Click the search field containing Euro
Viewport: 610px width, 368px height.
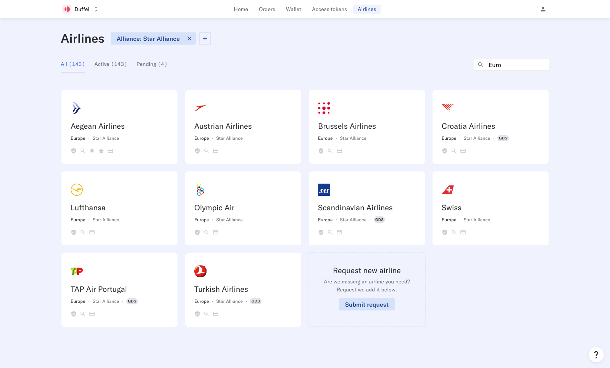(512, 65)
